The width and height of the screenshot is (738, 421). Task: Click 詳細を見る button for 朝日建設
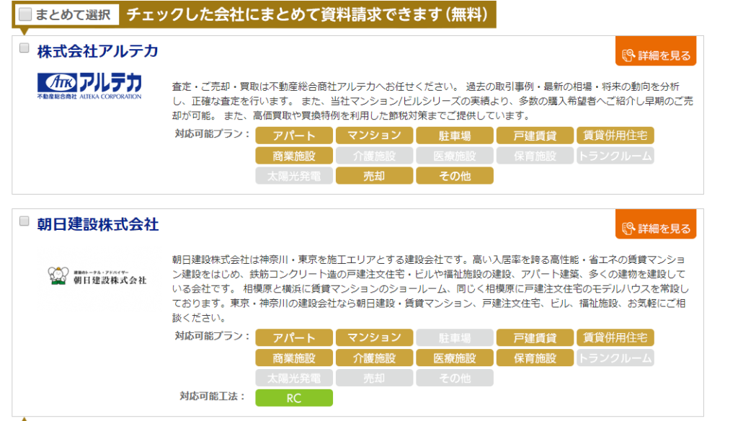pos(656,229)
